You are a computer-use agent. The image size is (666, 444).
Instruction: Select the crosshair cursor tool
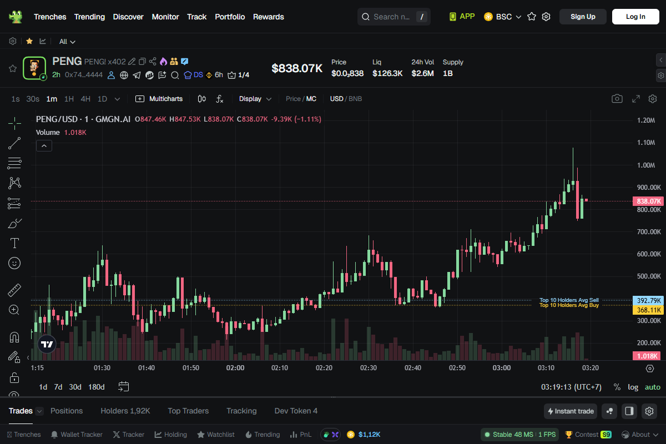pos(14,123)
